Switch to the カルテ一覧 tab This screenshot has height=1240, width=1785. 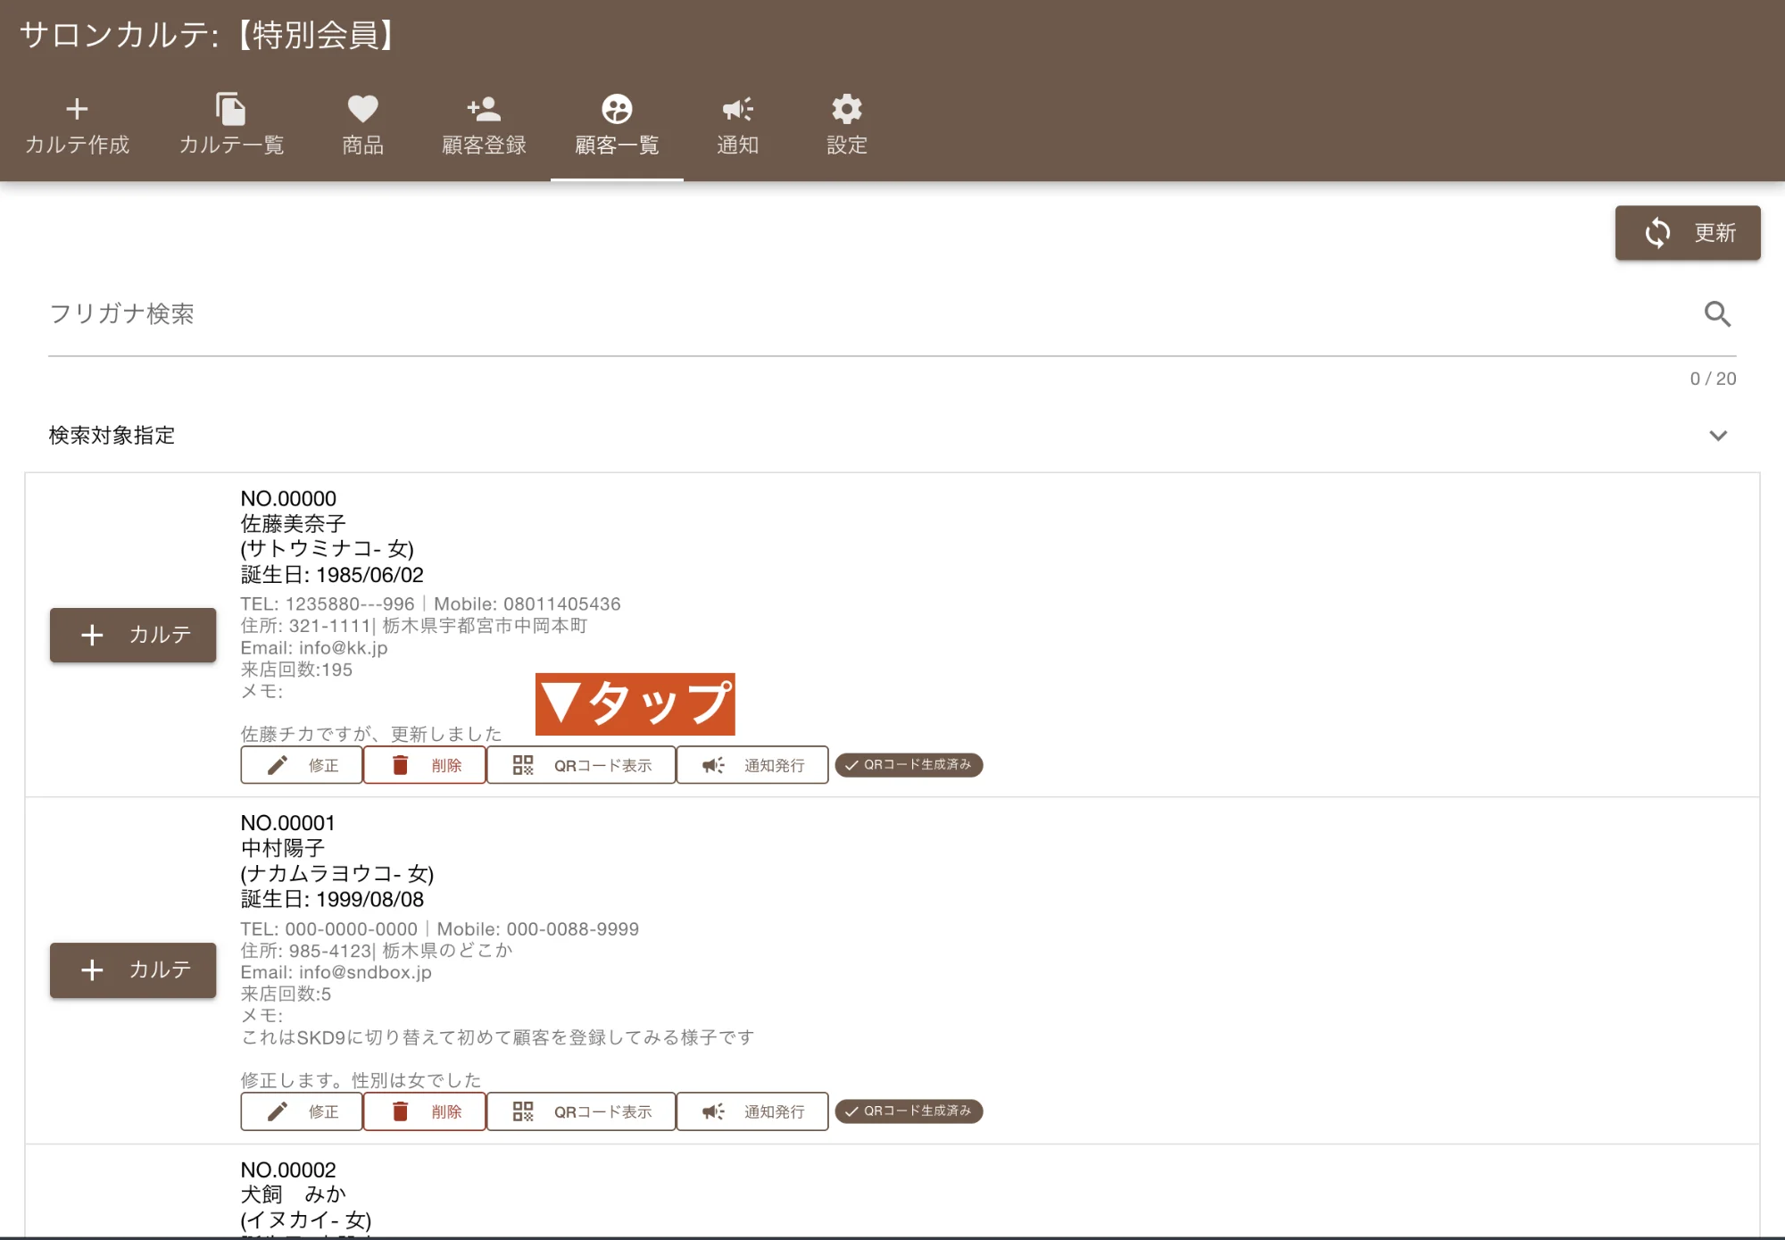(231, 145)
